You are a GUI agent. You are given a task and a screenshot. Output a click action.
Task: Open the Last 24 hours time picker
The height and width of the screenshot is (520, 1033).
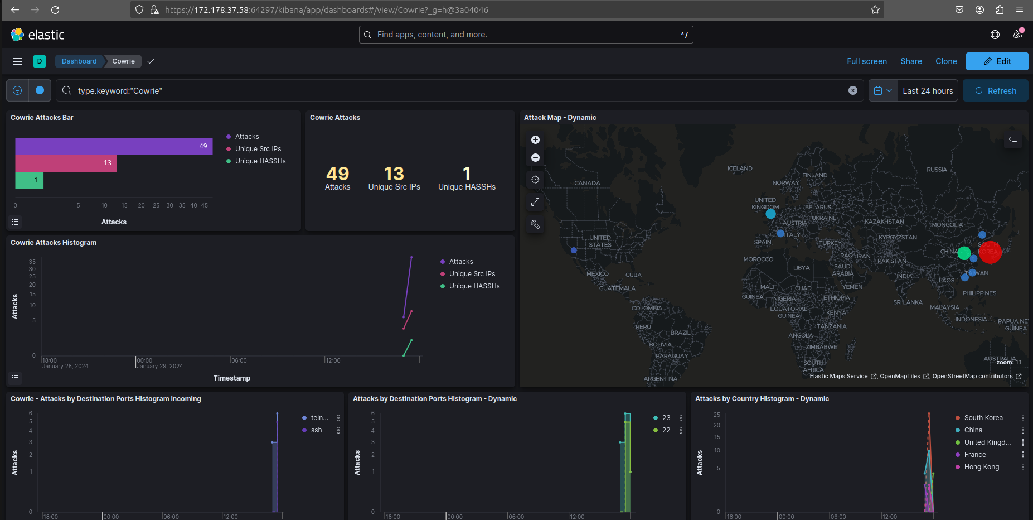pos(928,90)
